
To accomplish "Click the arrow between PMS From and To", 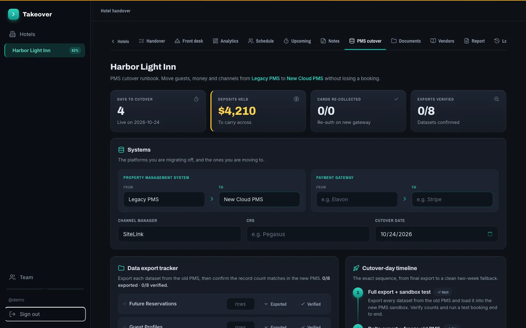I will click(212, 199).
